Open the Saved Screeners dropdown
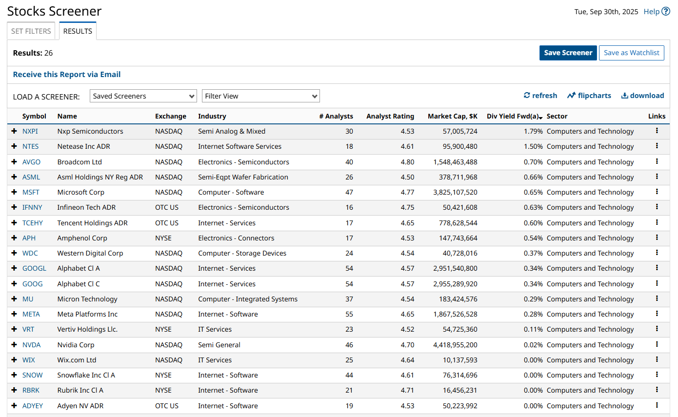The image size is (678, 417). click(143, 96)
